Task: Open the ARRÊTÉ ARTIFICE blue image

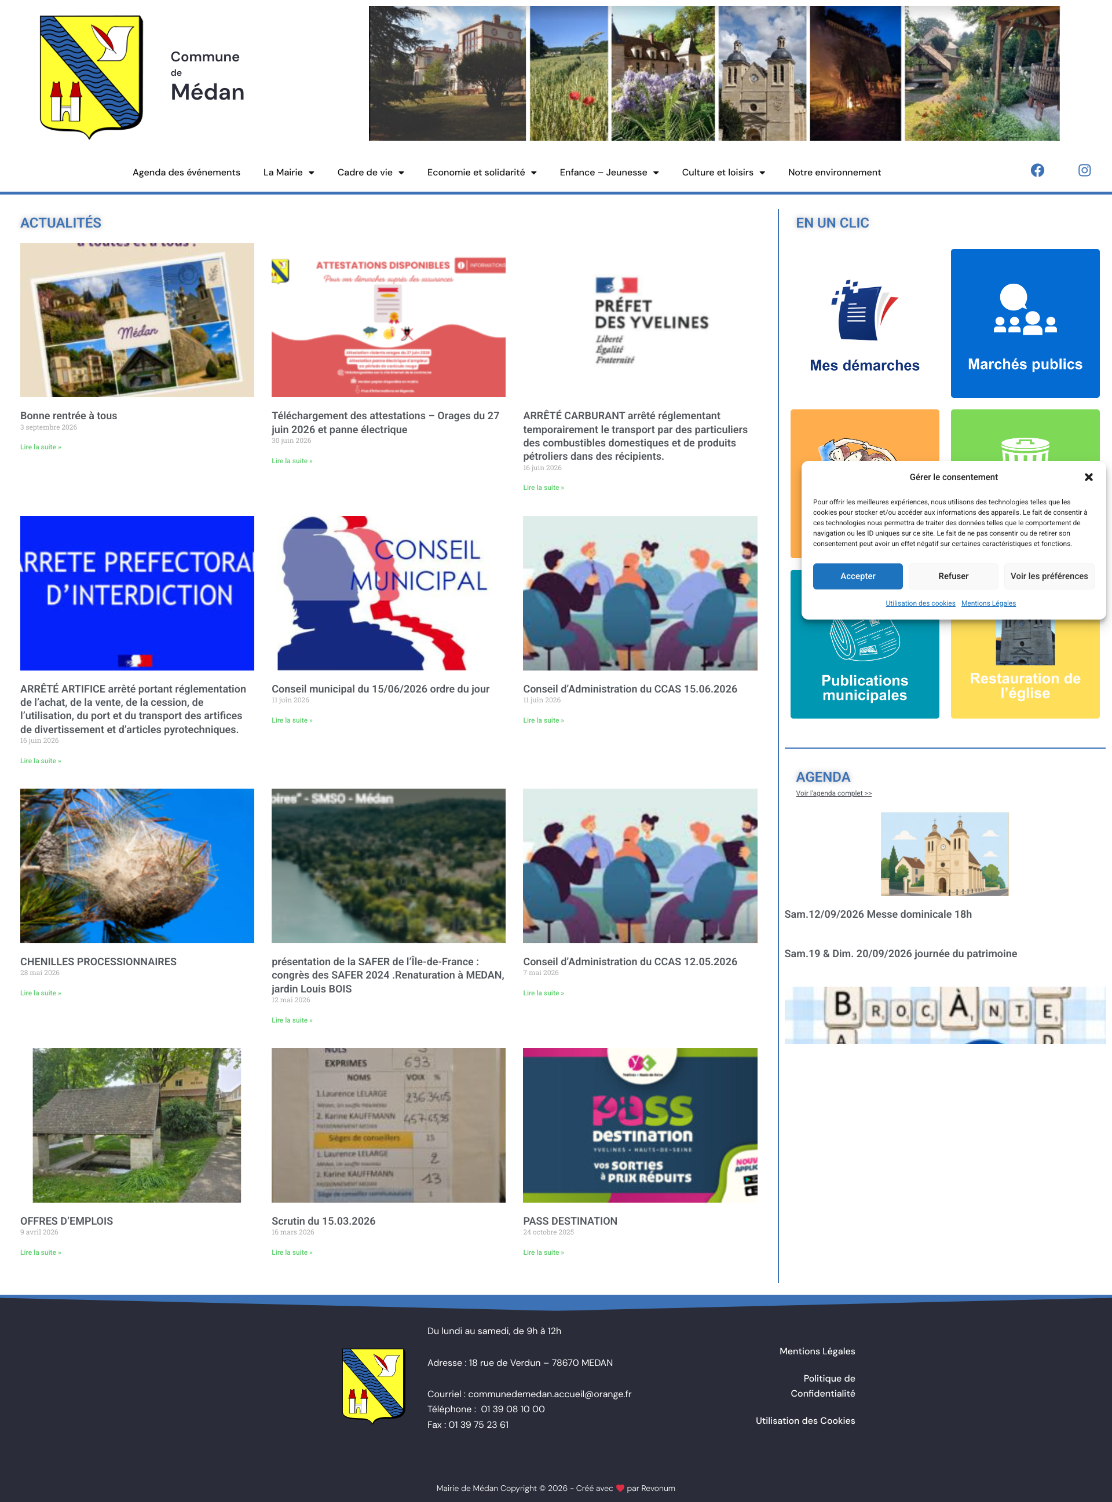Action: click(137, 593)
